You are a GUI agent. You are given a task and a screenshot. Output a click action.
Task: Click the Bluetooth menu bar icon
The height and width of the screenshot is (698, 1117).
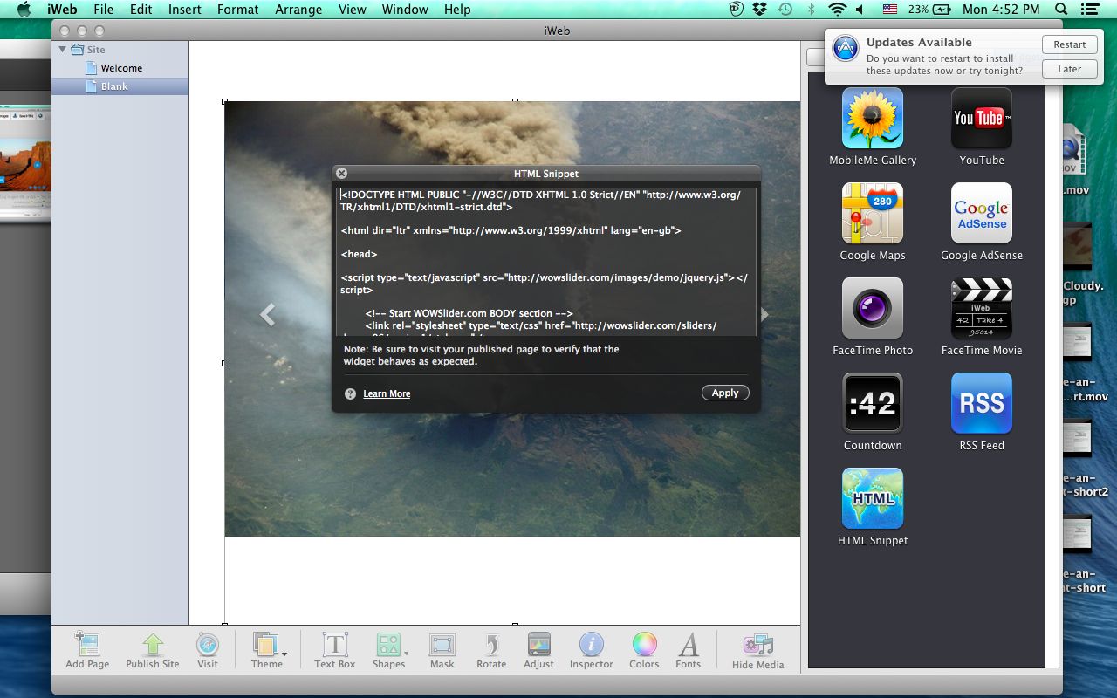tap(811, 10)
